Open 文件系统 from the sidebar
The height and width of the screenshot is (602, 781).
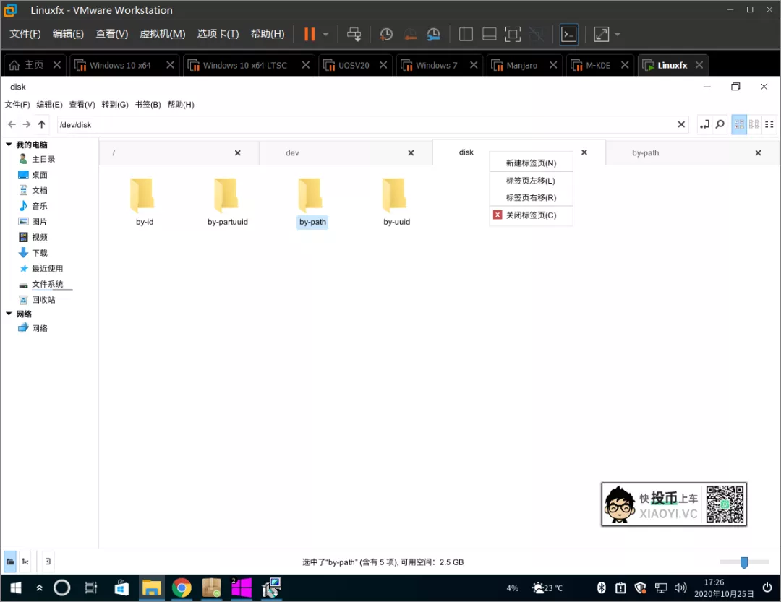(x=49, y=283)
